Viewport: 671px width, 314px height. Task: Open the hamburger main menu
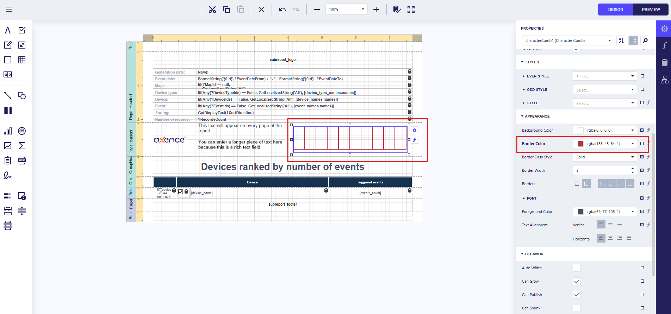(9, 10)
